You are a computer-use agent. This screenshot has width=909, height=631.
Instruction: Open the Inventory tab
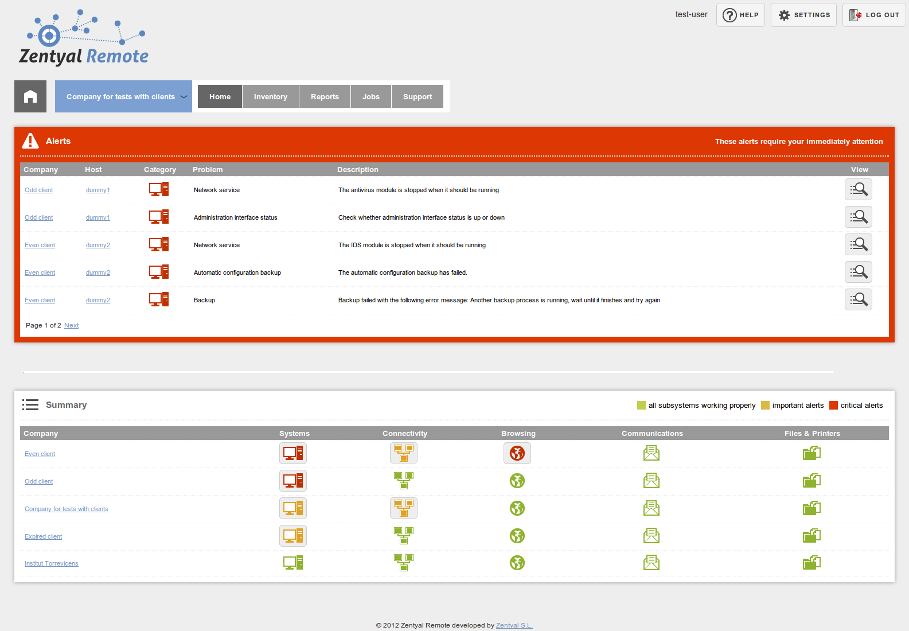pos(271,96)
